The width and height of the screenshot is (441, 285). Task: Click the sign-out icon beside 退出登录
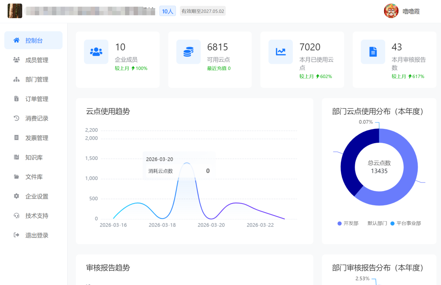16,235
